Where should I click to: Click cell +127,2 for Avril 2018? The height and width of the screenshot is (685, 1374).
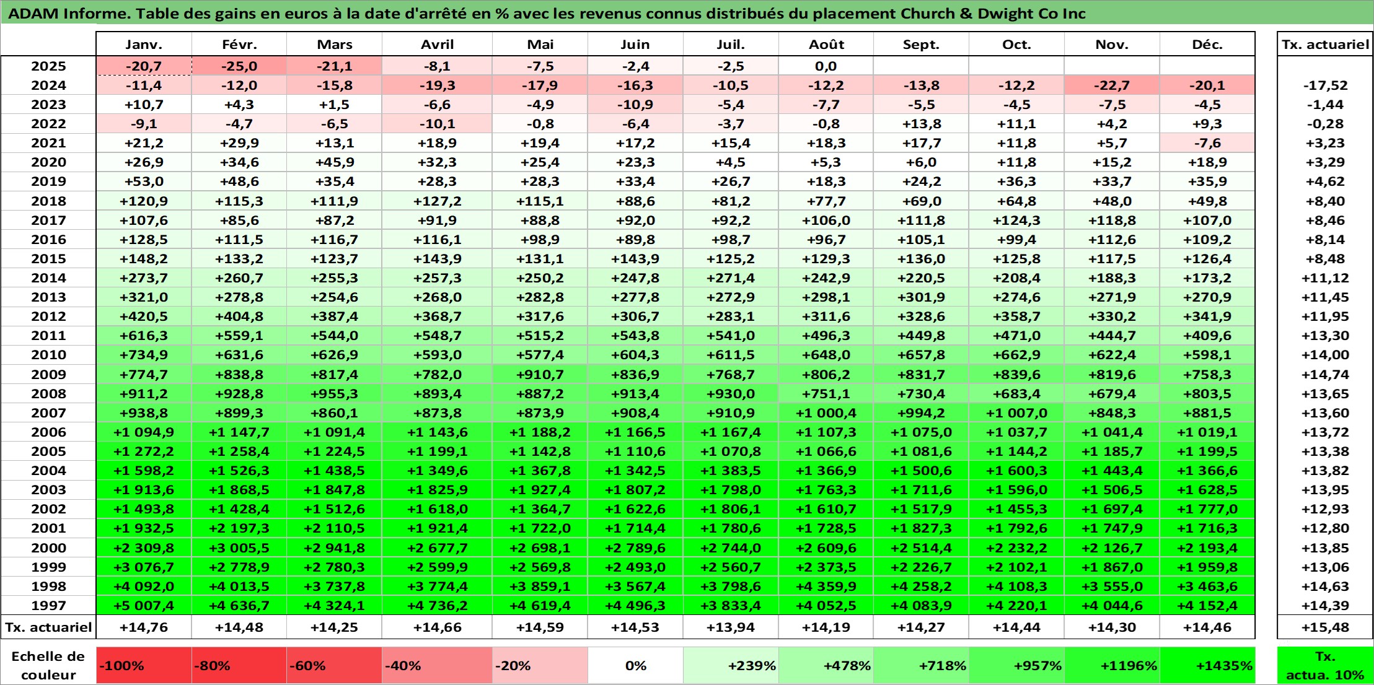pos(437,201)
